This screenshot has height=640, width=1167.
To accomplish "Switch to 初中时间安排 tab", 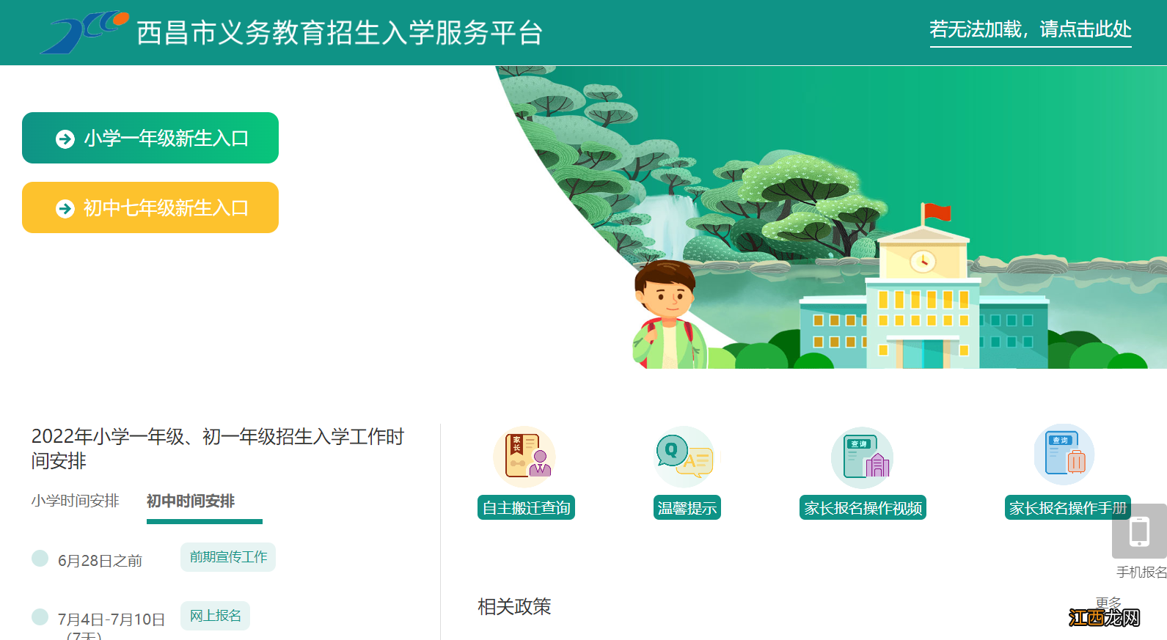I will click(x=191, y=501).
